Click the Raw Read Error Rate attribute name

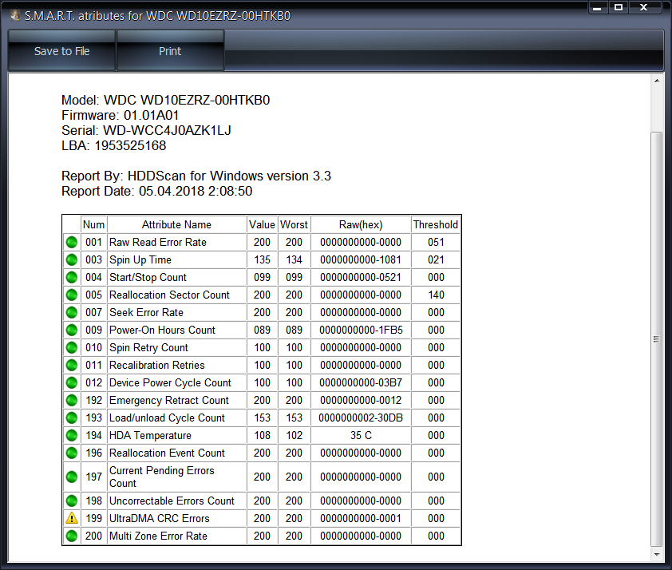click(158, 242)
